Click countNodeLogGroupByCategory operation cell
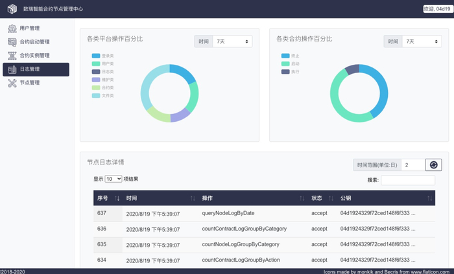454x274 pixels. tap(241, 244)
